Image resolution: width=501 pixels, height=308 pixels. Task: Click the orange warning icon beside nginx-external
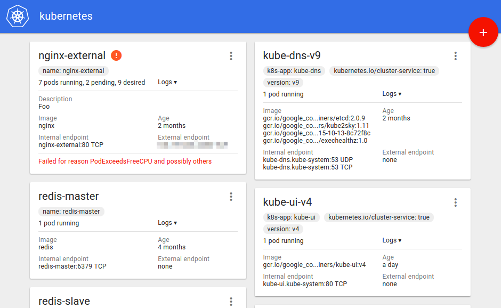tap(116, 55)
